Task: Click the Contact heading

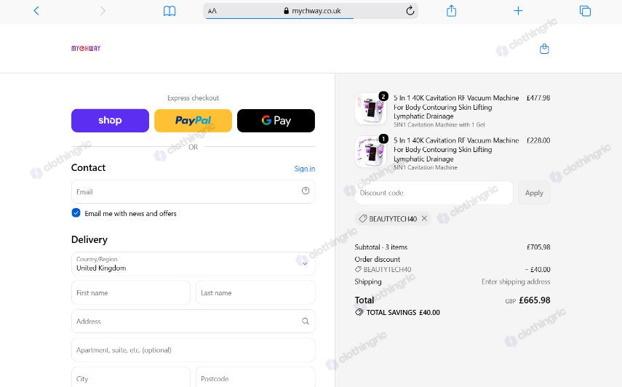Action: [x=89, y=168]
